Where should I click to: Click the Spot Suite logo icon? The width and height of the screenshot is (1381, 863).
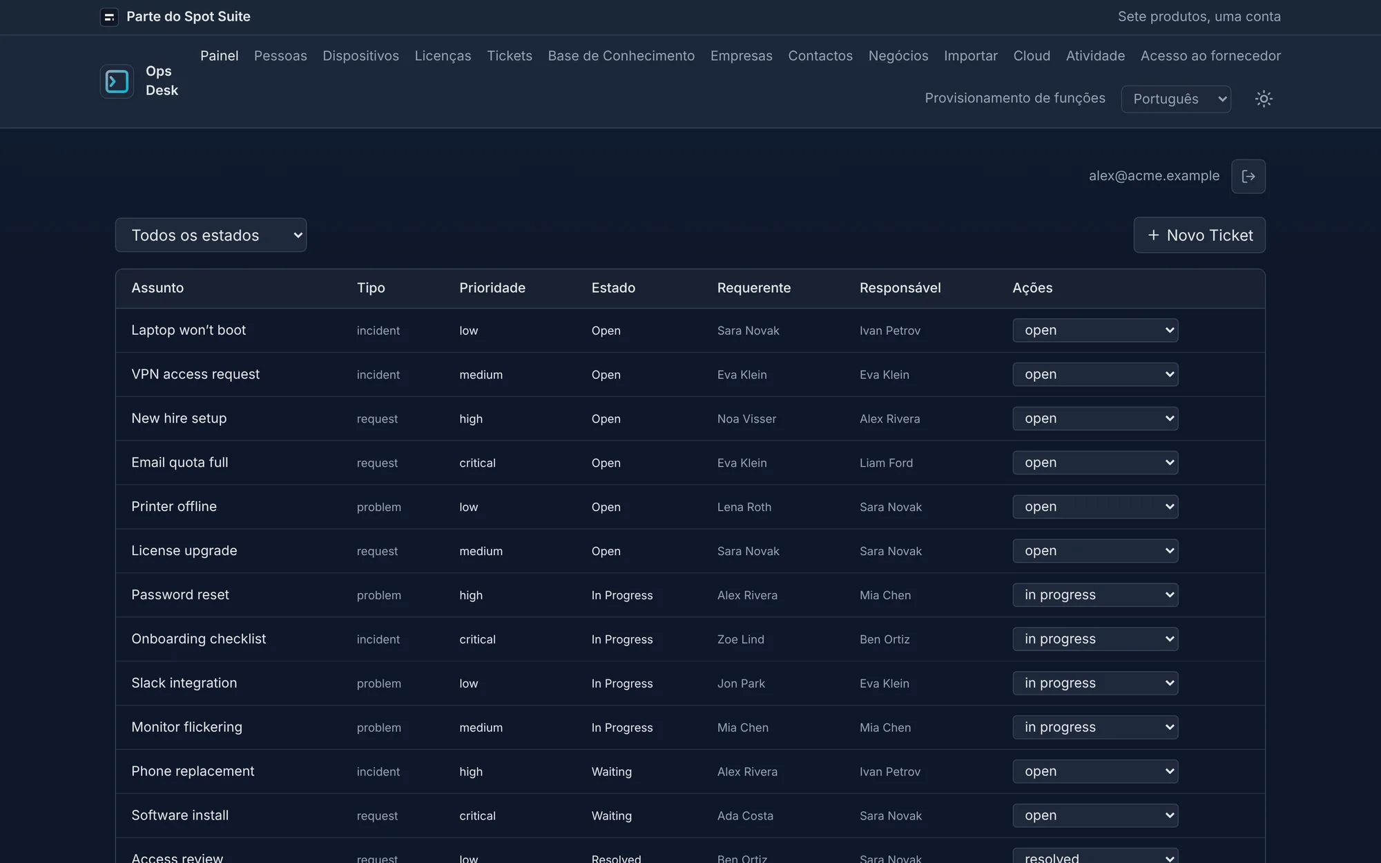(x=109, y=17)
